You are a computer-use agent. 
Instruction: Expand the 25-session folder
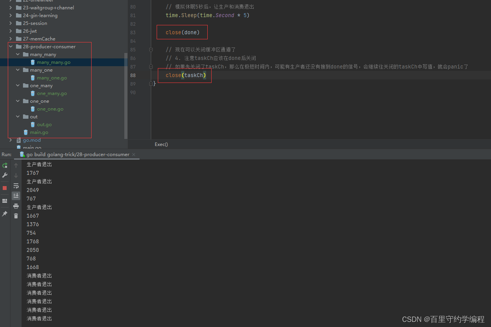click(x=11, y=23)
